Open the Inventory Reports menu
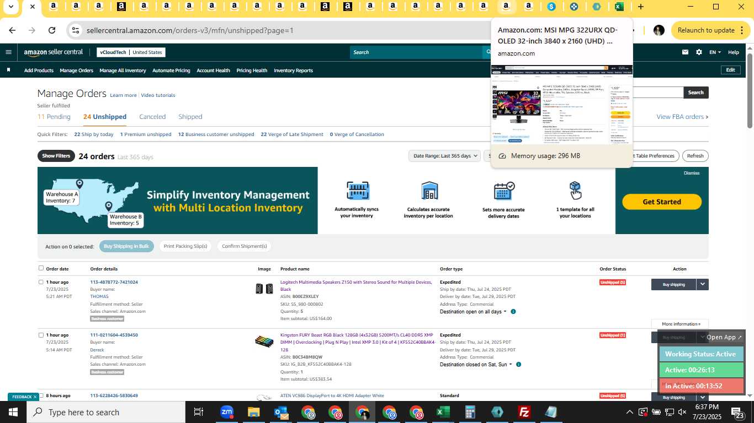The height and width of the screenshot is (423, 754). [293, 70]
